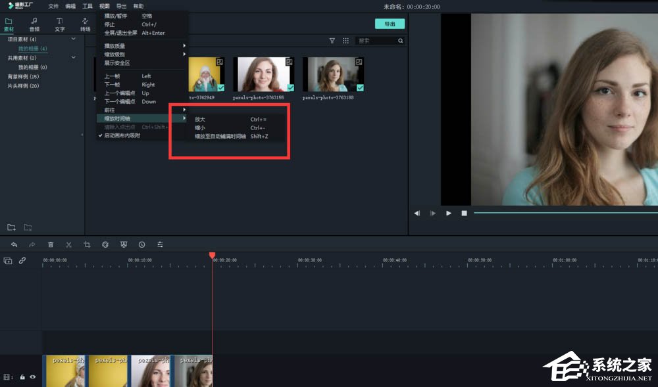Viewport: 658px width, 387px height.
Task: Select 我的相册 (0) under 共用素材
Action: (x=32, y=67)
